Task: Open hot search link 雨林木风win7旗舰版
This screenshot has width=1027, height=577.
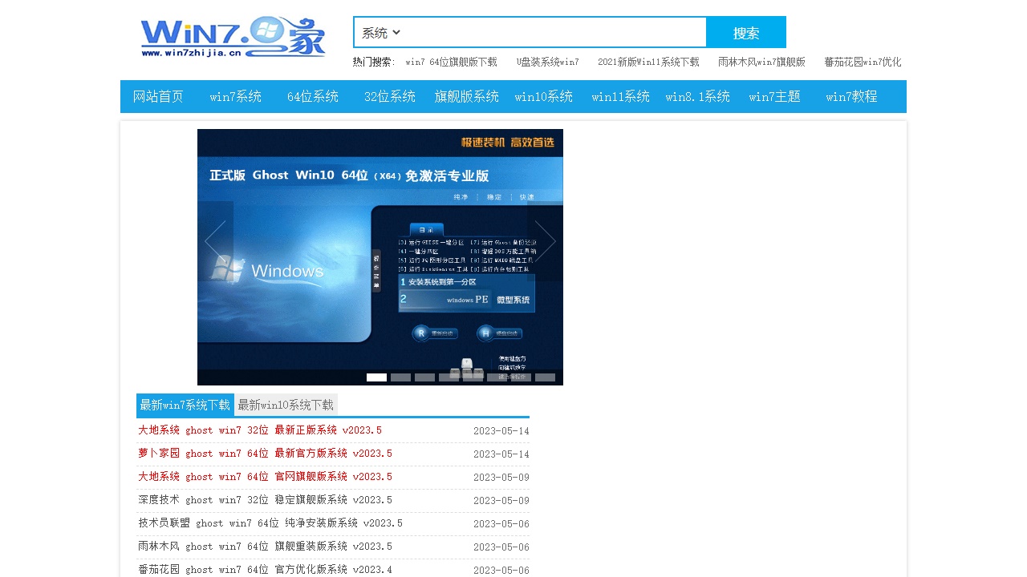Action: [x=761, y=62]
